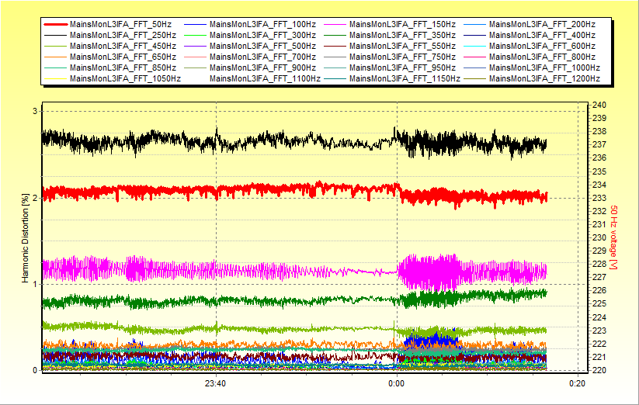This screenshot has height=405, width=639.
Task: Click the MainsMonL3IFA_FFT_50Hz legend entry
Action: pos(122,25)
